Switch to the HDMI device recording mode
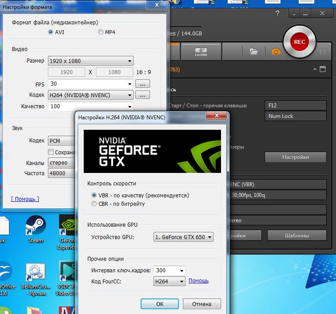 pos(201,51)
